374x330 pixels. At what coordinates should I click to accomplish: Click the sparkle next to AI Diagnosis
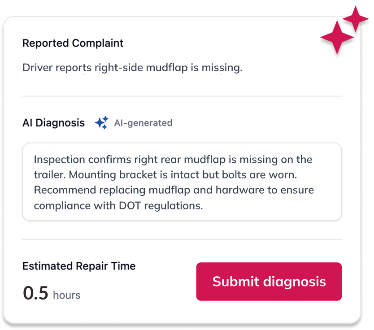101,122
